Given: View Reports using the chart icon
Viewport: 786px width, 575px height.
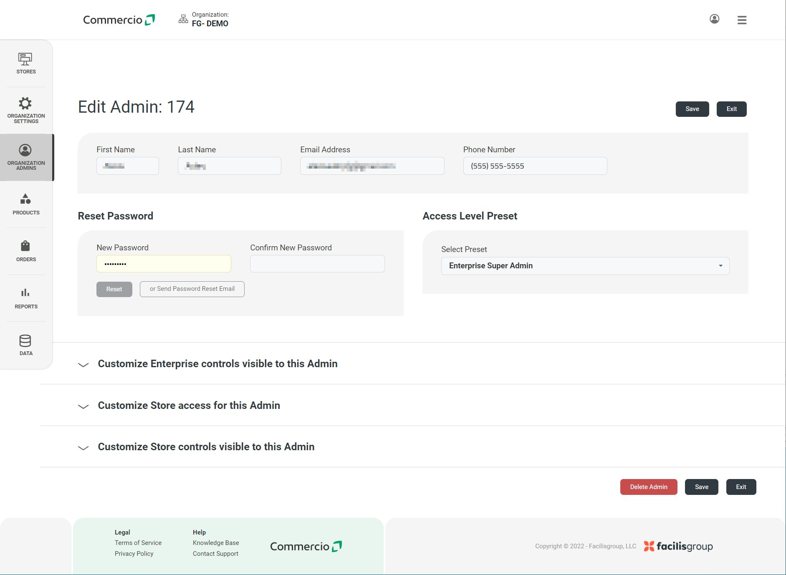Looking at the screenshot, I should point(25,298).
